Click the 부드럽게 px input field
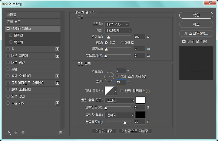The height and width of the screenshot is (141, 218). (x=140, y=55)
